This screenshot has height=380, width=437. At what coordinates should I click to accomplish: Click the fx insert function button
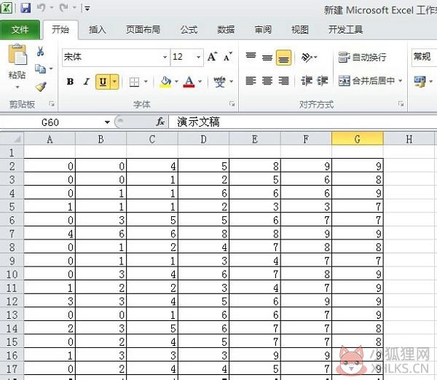[160, 122]
